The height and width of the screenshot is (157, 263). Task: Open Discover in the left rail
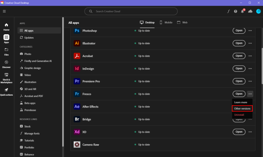(x=6, y=64)
